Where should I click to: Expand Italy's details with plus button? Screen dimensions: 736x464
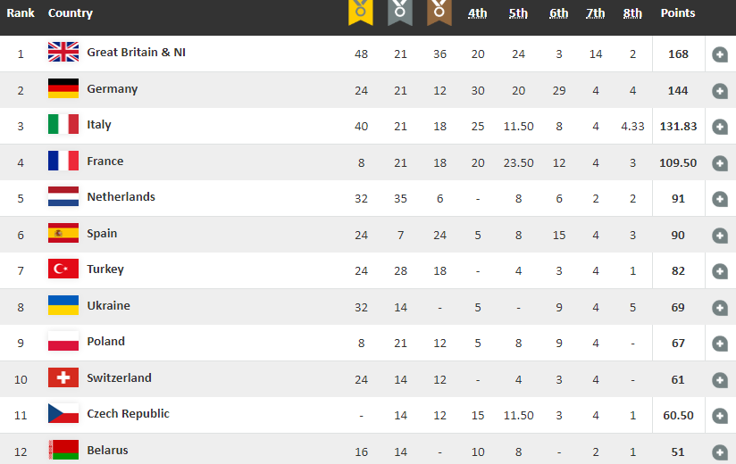[x=720, y=127]
